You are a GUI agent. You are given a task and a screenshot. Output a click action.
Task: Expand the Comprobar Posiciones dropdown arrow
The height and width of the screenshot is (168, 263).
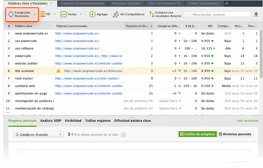click(x=35, y=14)
